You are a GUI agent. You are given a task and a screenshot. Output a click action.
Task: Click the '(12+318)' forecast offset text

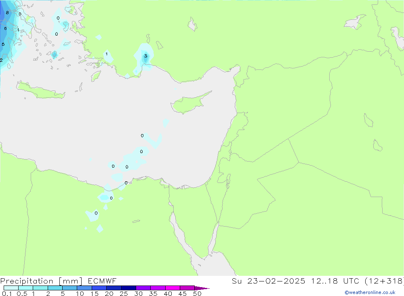click(x=384, y=281)
